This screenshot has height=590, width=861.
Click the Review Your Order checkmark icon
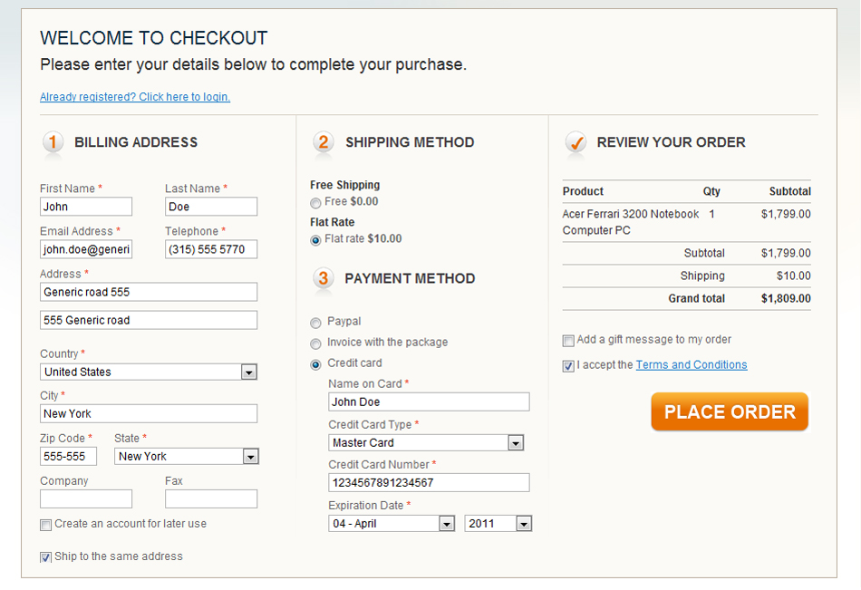click(576, 142)
